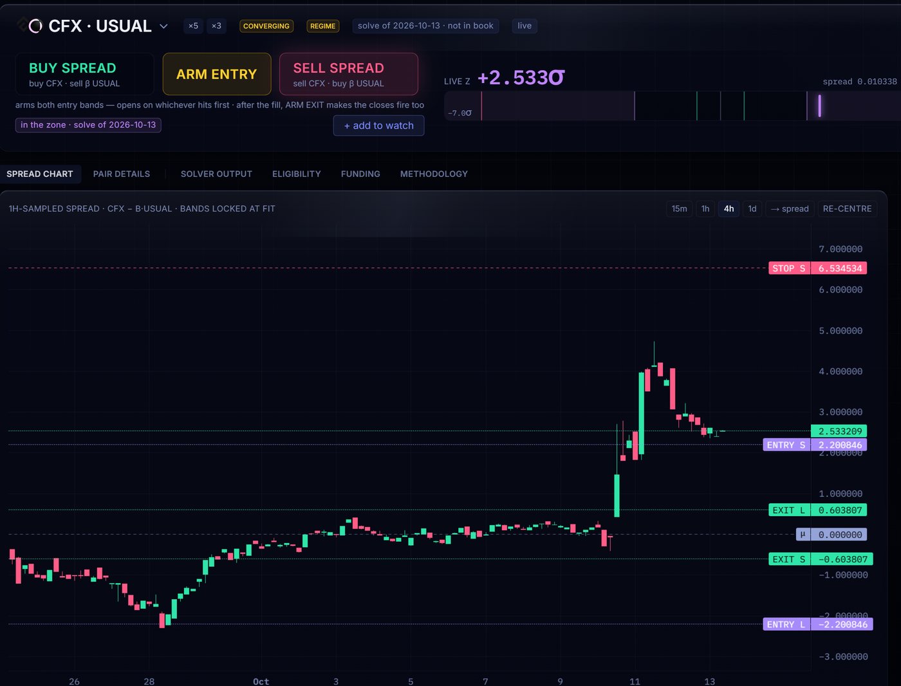Click the -7.0σ gauge label
Image resolution: width=901 pixels, height=686 pixels.
point(460,113)
